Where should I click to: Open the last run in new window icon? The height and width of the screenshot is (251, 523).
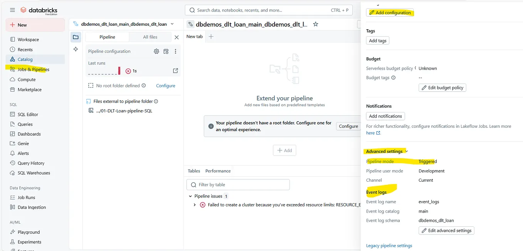point(175,70)
